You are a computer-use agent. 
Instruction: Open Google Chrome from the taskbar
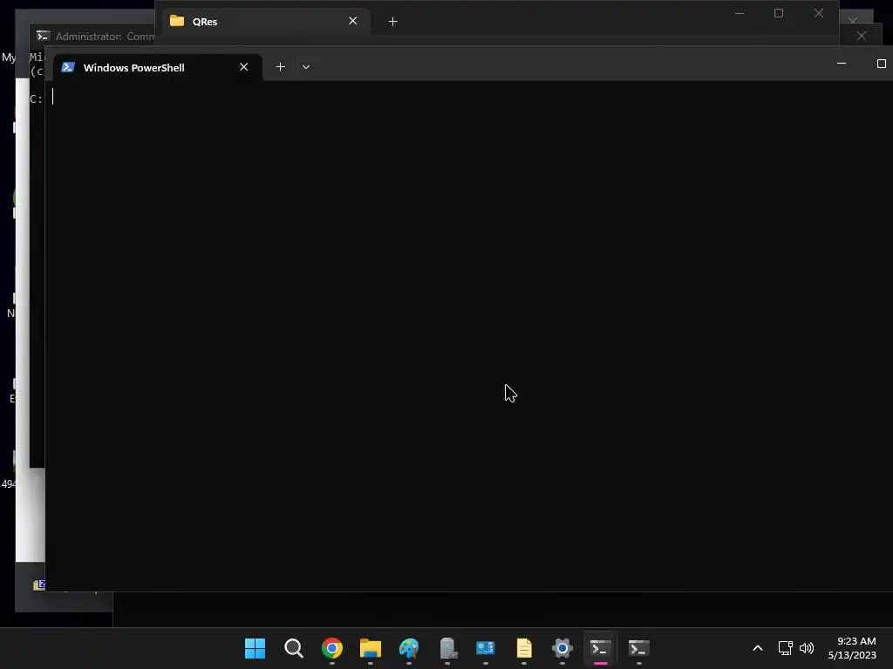tap(332, 648)
